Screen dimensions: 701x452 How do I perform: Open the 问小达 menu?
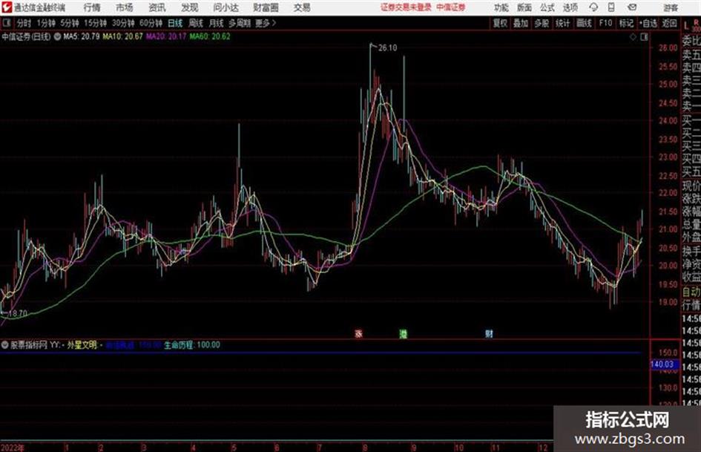coord(226,7)
